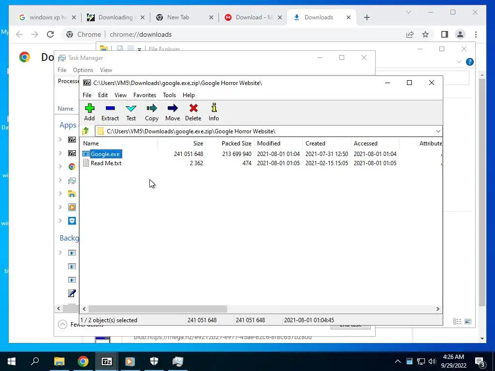Click the red Delete icon in 7-Zip
This screenshot has width=495, height=371.
tap(193, 109)
